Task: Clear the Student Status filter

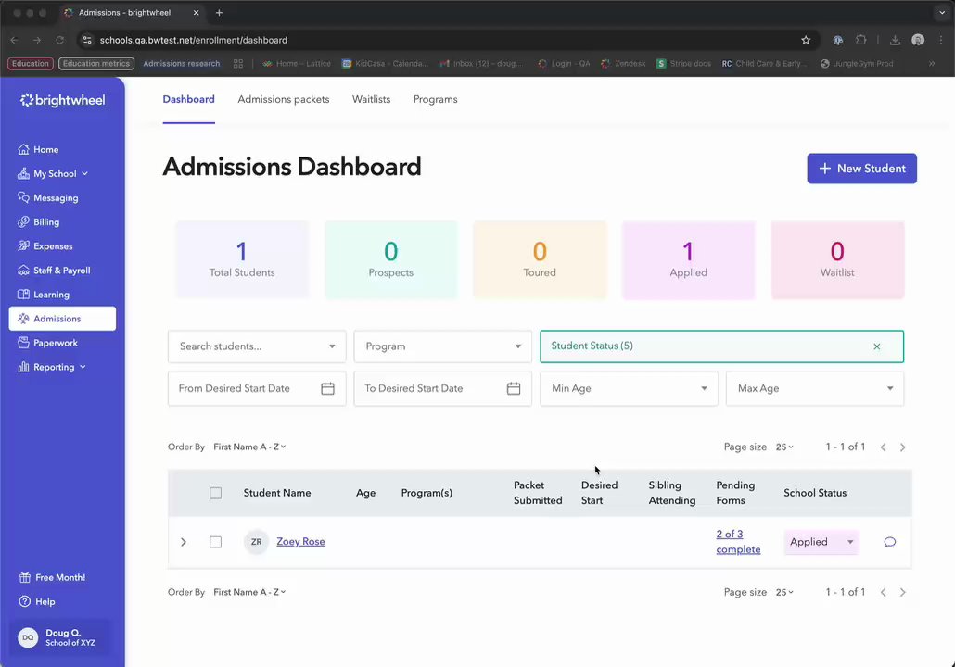Action: 877,346
